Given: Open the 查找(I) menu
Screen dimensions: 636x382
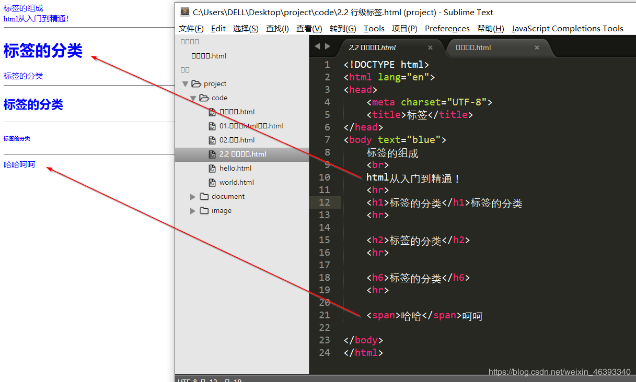Looking at the screenshot, I should 277,29.
